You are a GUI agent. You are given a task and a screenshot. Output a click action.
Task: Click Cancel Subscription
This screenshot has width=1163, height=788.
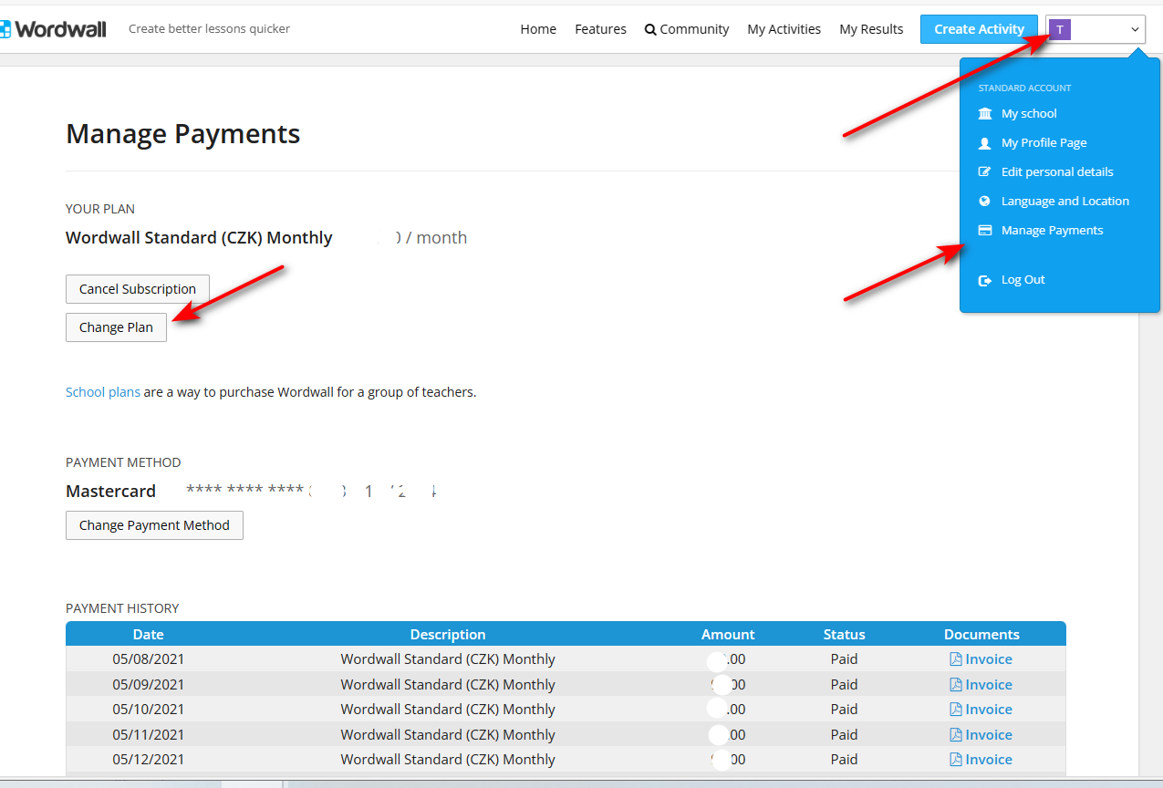[138, 289]
